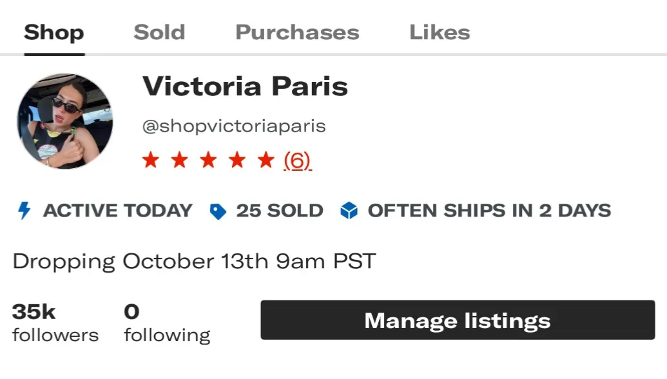Go to the Purchases tab

pos(297,32)
